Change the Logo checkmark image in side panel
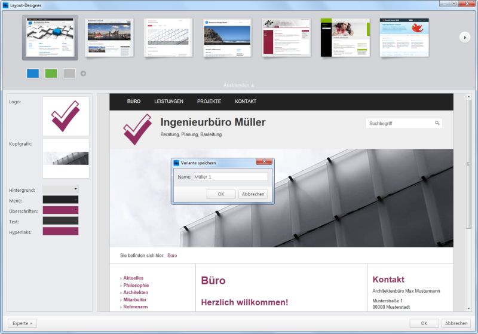Viewport: 478px width, 334px height. point(66,116)
